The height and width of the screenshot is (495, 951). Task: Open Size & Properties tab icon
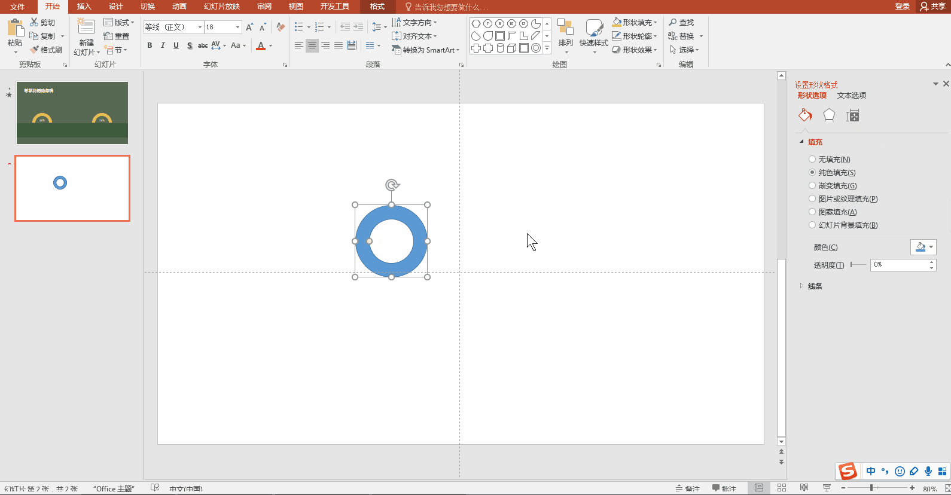click(853, 115)
